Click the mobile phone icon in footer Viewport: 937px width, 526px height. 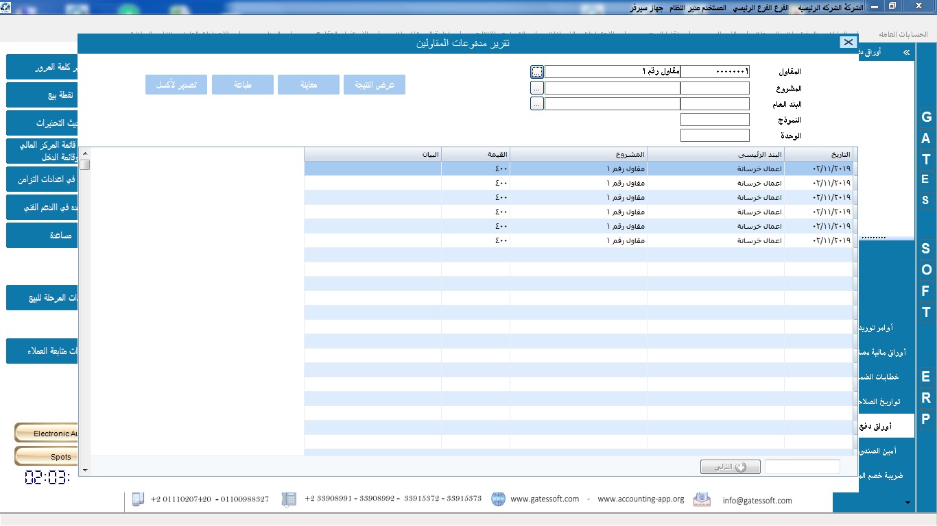point(138,500)
